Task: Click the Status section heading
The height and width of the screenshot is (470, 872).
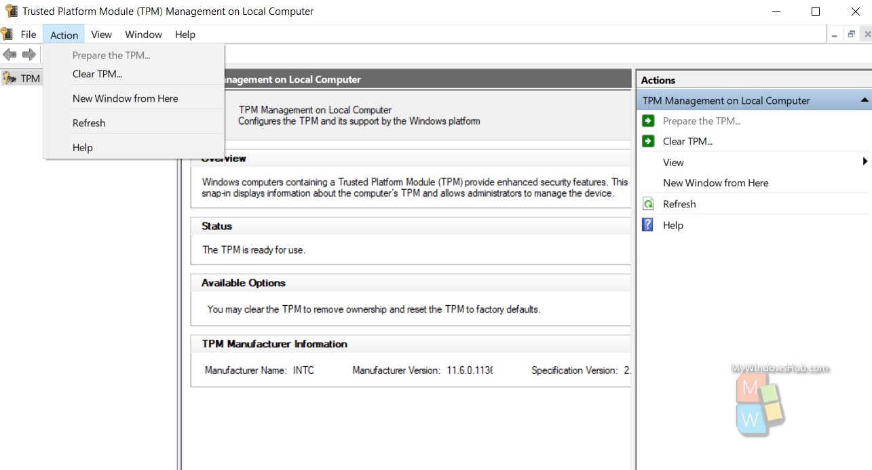Action: (216, 227)
